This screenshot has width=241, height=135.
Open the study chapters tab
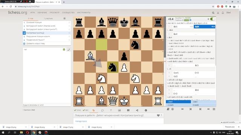[x=31, y=18]
